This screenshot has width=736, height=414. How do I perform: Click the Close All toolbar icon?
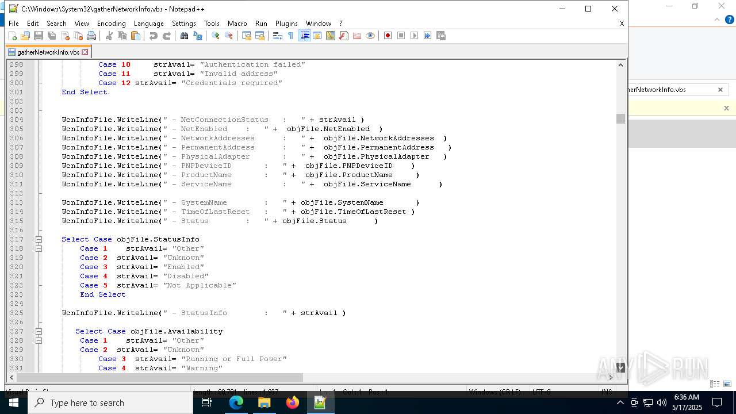[x=78, y=36]
